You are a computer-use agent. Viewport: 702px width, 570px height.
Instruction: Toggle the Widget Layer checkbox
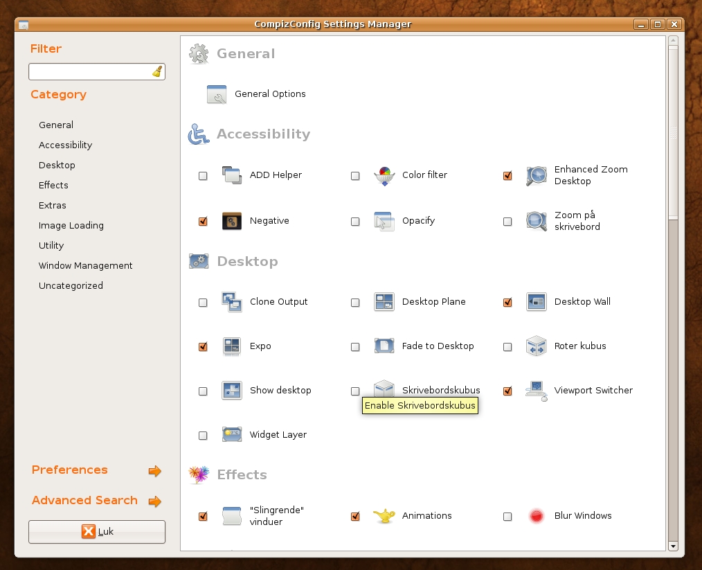click(x=203, y=436)
